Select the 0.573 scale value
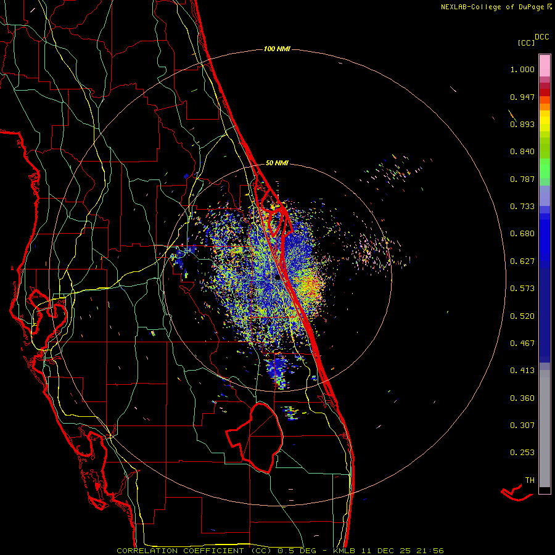Screen dimensions: 555x555 (522, 289)
